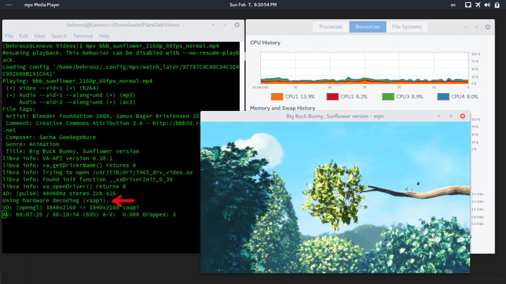Click the 'Memory and Swap History' heading
This screenshot has height=284, width=506.
point(282,108)
